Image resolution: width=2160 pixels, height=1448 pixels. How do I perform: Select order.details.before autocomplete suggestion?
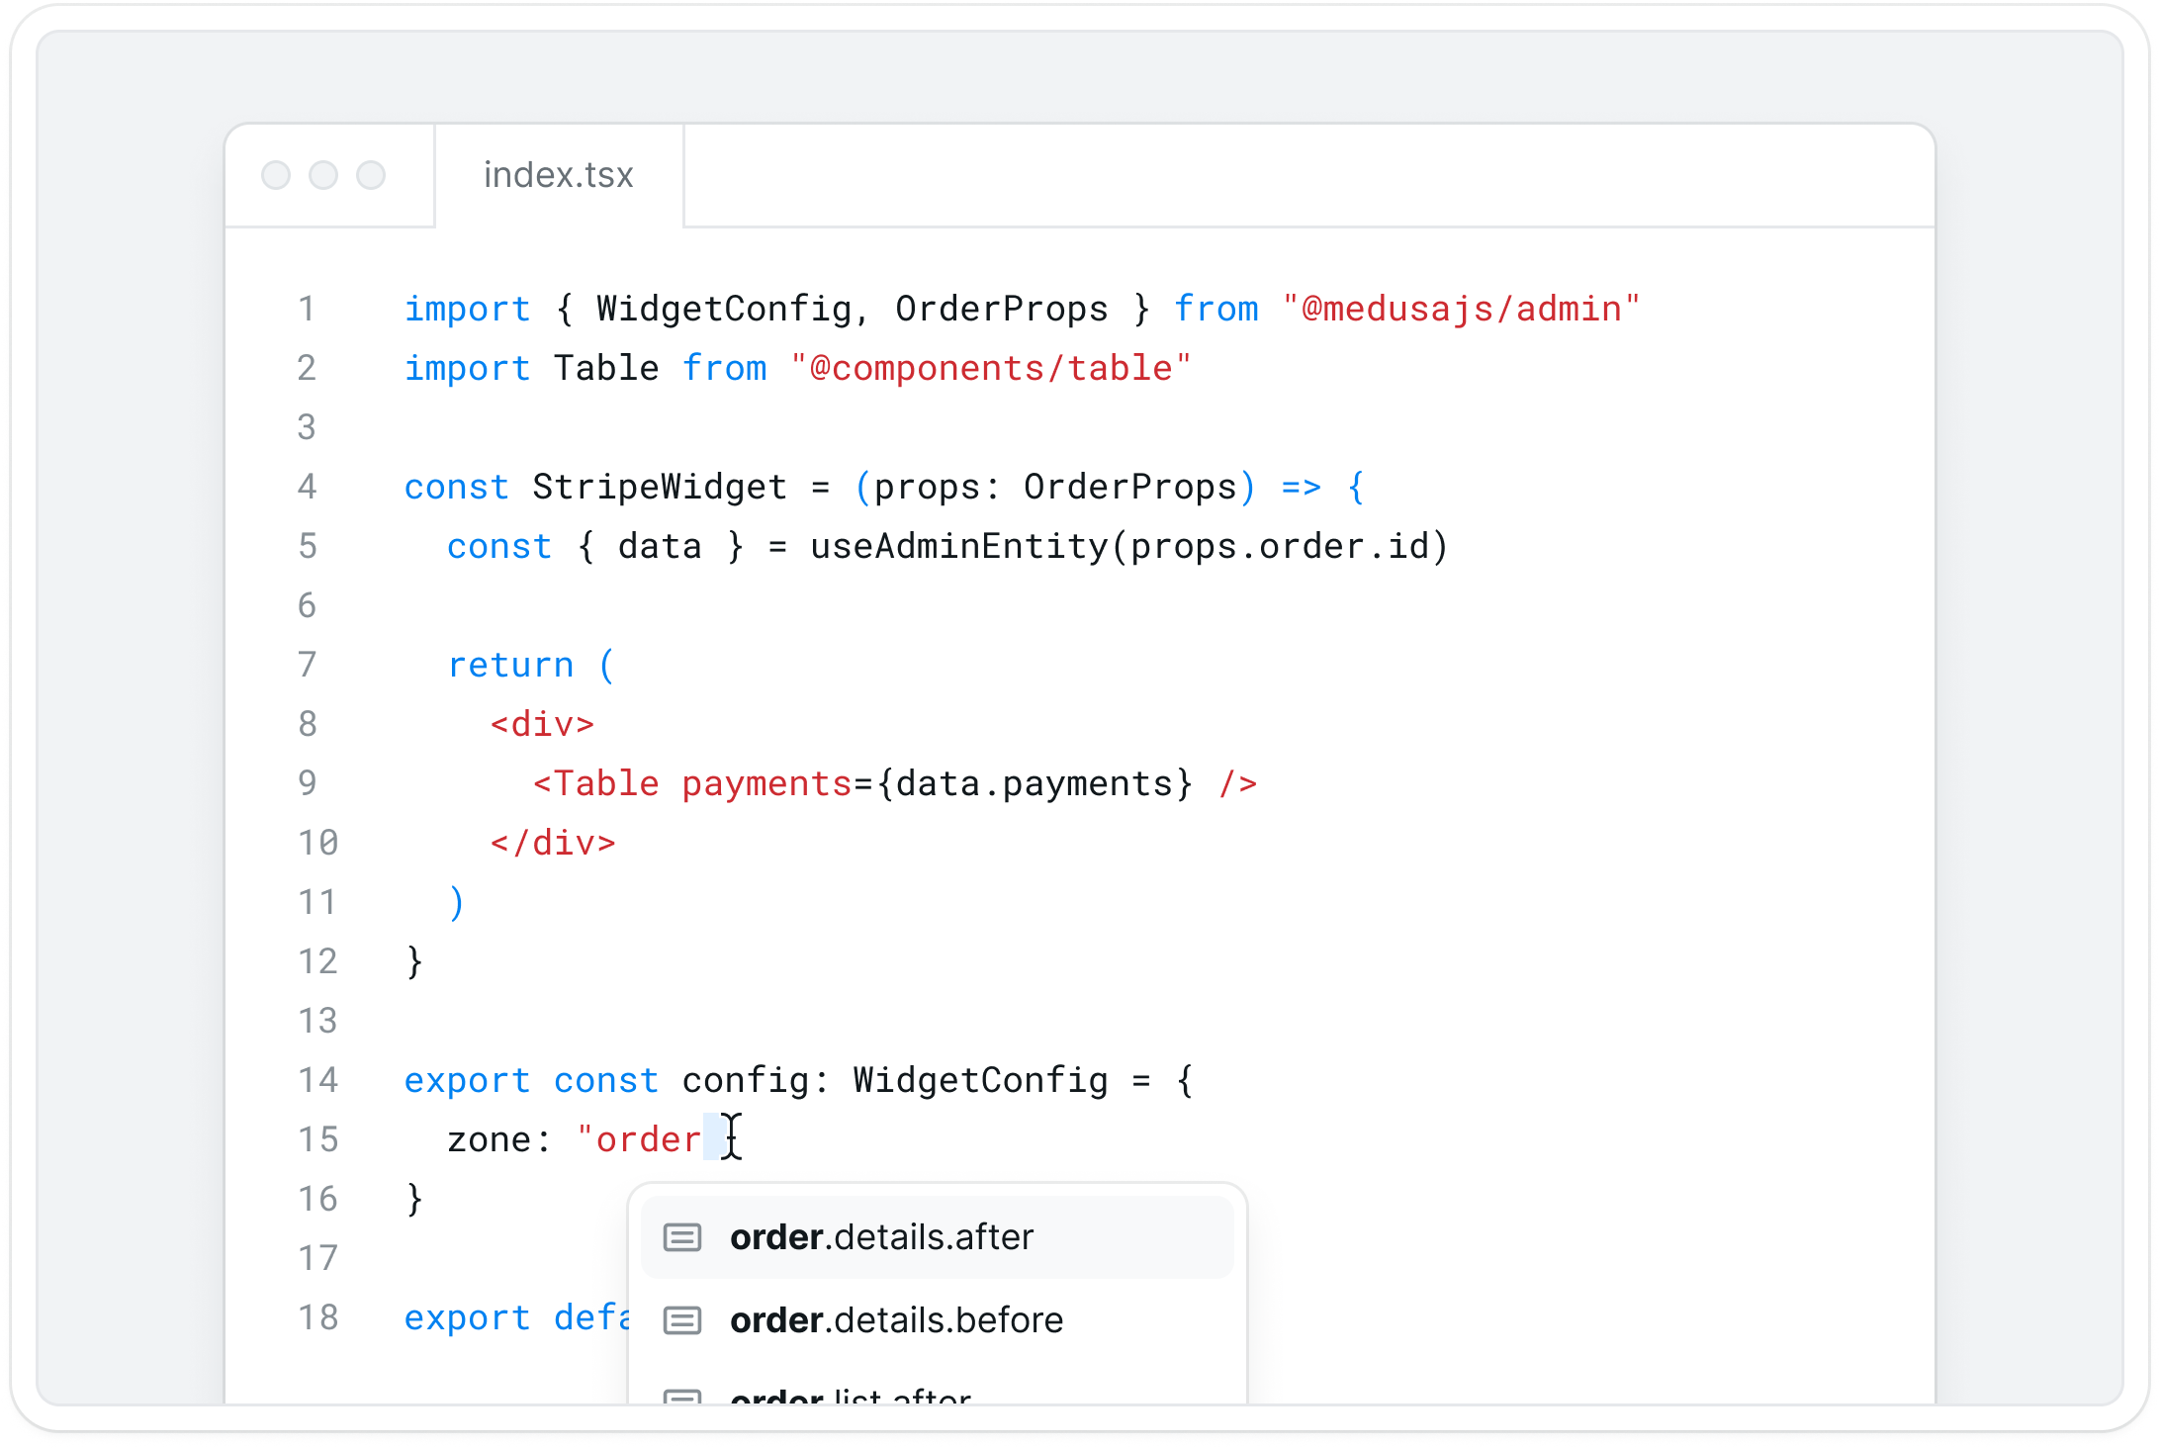(937, 1320)
